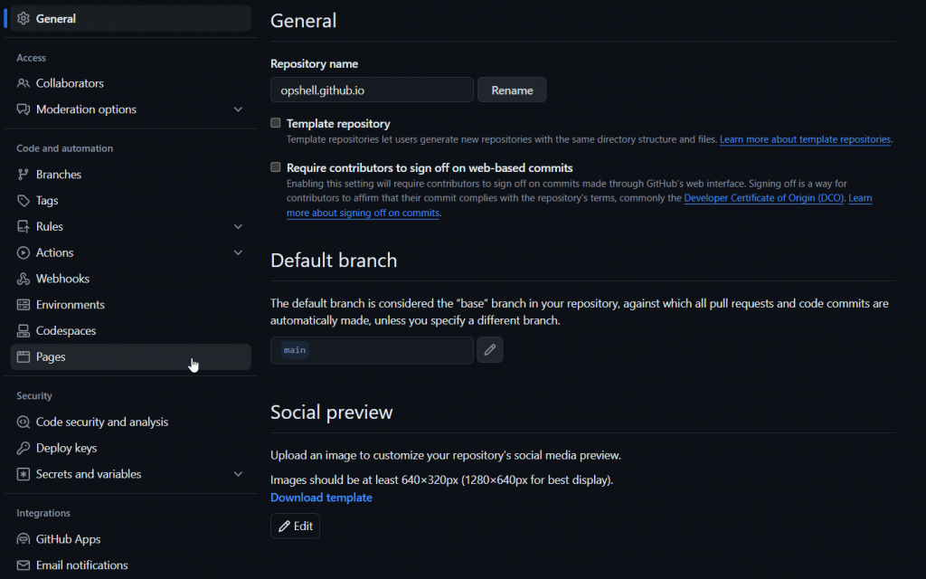926x579 pixels.
Task: Click the Actions play-circle icon
Action: pos(23,252)
